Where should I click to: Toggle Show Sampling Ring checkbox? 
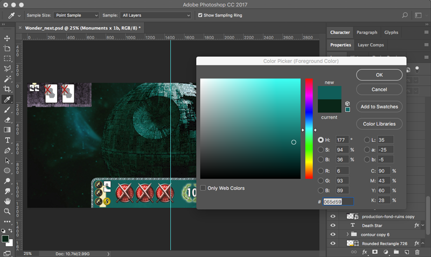[x=200, y=16]
